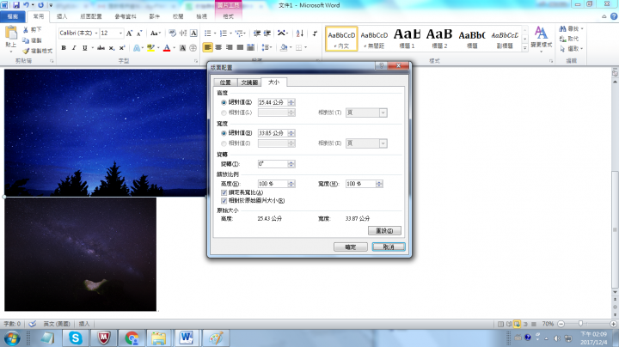Switch to the Page Layout ribbon tab
Image resolution: width=619 pixels, height=347 pixels.
point(91,16)
